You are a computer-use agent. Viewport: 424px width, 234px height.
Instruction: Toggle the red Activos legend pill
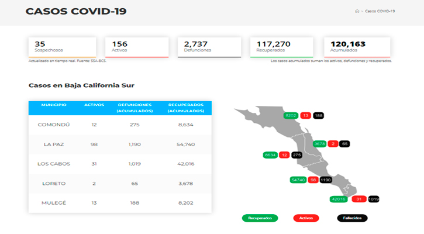pos(306,218)
